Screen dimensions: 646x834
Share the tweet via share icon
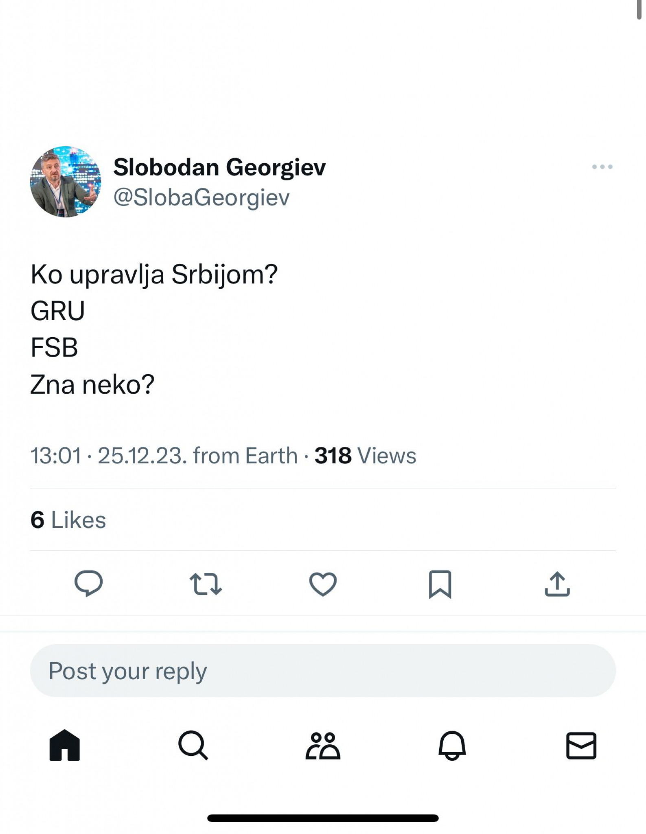(x=557, y=584)
